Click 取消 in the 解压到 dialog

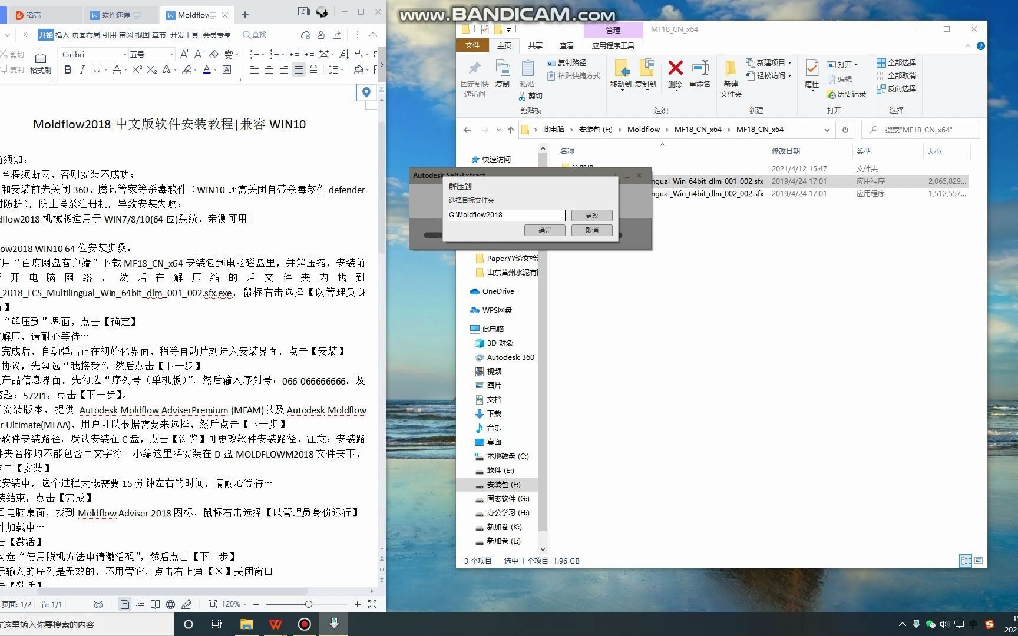(592, 230)
